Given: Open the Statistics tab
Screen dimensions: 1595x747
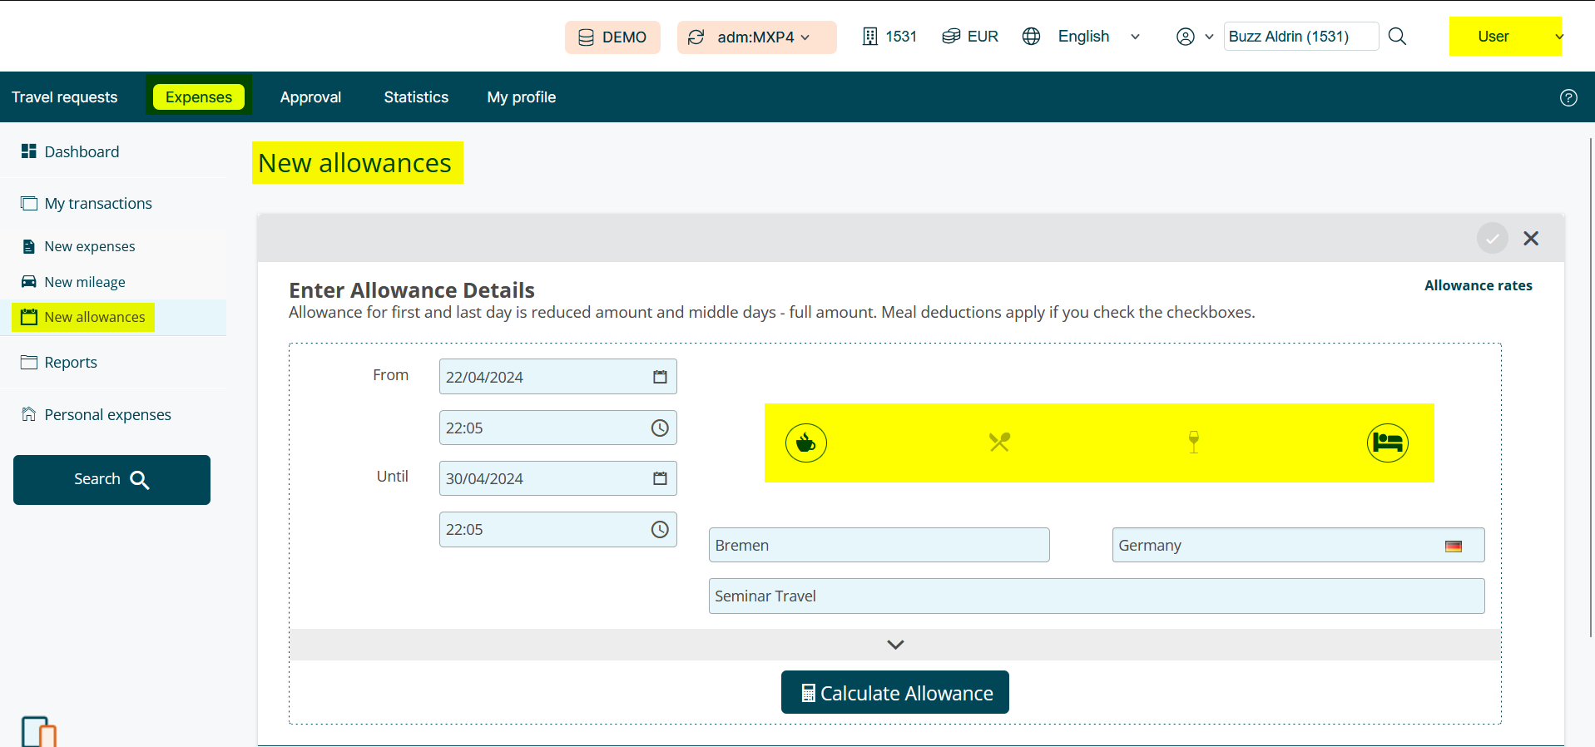Looking at the screenshot, I should (x=416, y=97).
